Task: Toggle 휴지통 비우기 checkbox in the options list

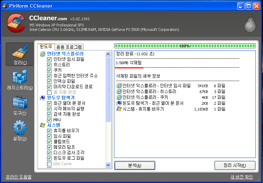Action: pos(49,131)
